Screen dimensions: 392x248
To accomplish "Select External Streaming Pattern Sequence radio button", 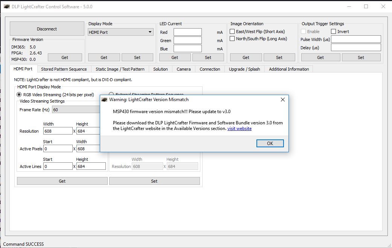I will [x=111, y=94].
